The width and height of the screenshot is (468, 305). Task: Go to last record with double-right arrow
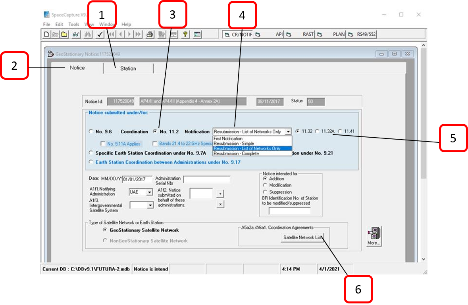138,34
